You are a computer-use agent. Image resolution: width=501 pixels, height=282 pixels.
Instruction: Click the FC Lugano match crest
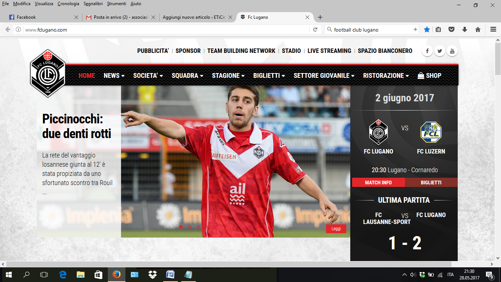click(x=379, y=132)
